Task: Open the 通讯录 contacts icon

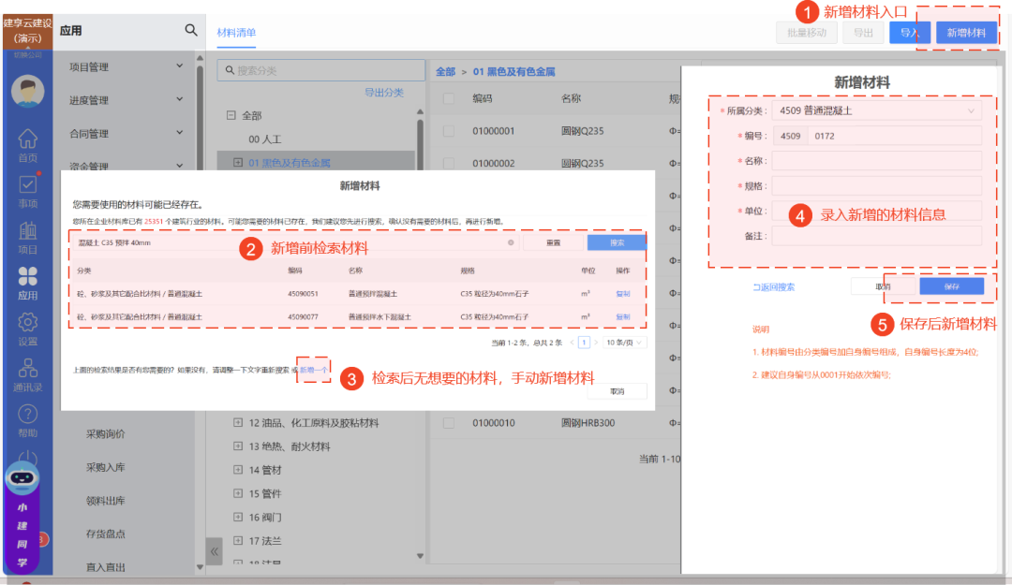Action: 27,371
